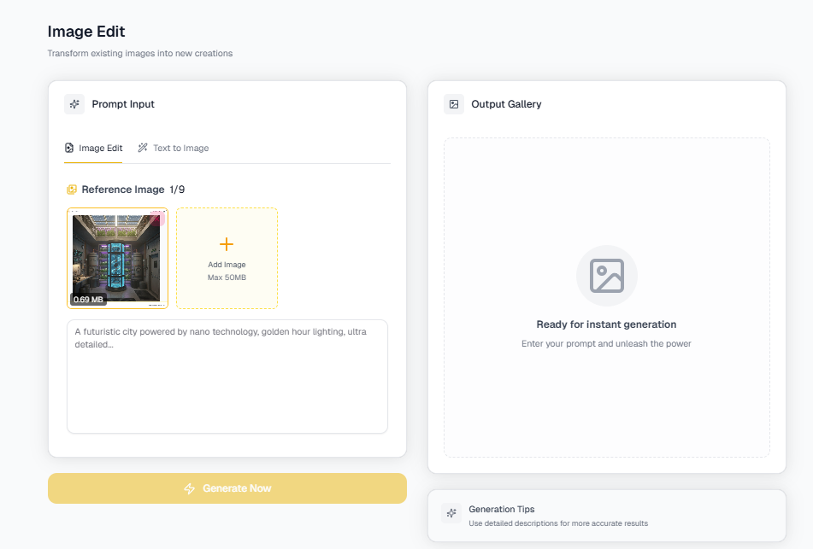Remove the uploaded reference image with the X
Screen dimensions: 813x549
click(158, 219)
